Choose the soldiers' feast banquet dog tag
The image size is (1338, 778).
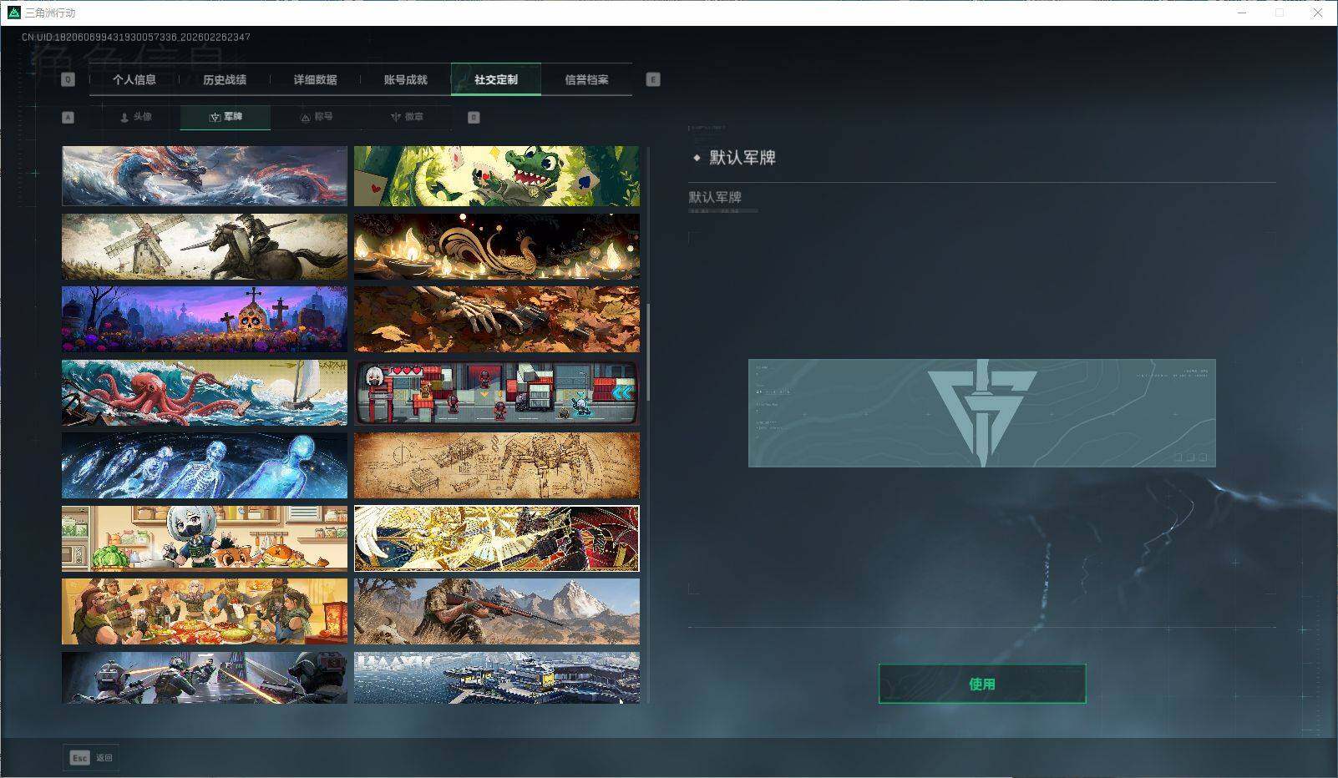[205, 612]
